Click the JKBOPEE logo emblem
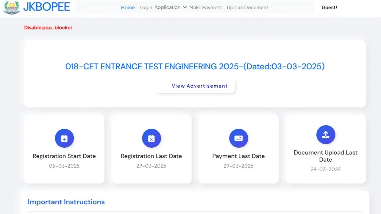The image size is (381, 214). (12, 8)
